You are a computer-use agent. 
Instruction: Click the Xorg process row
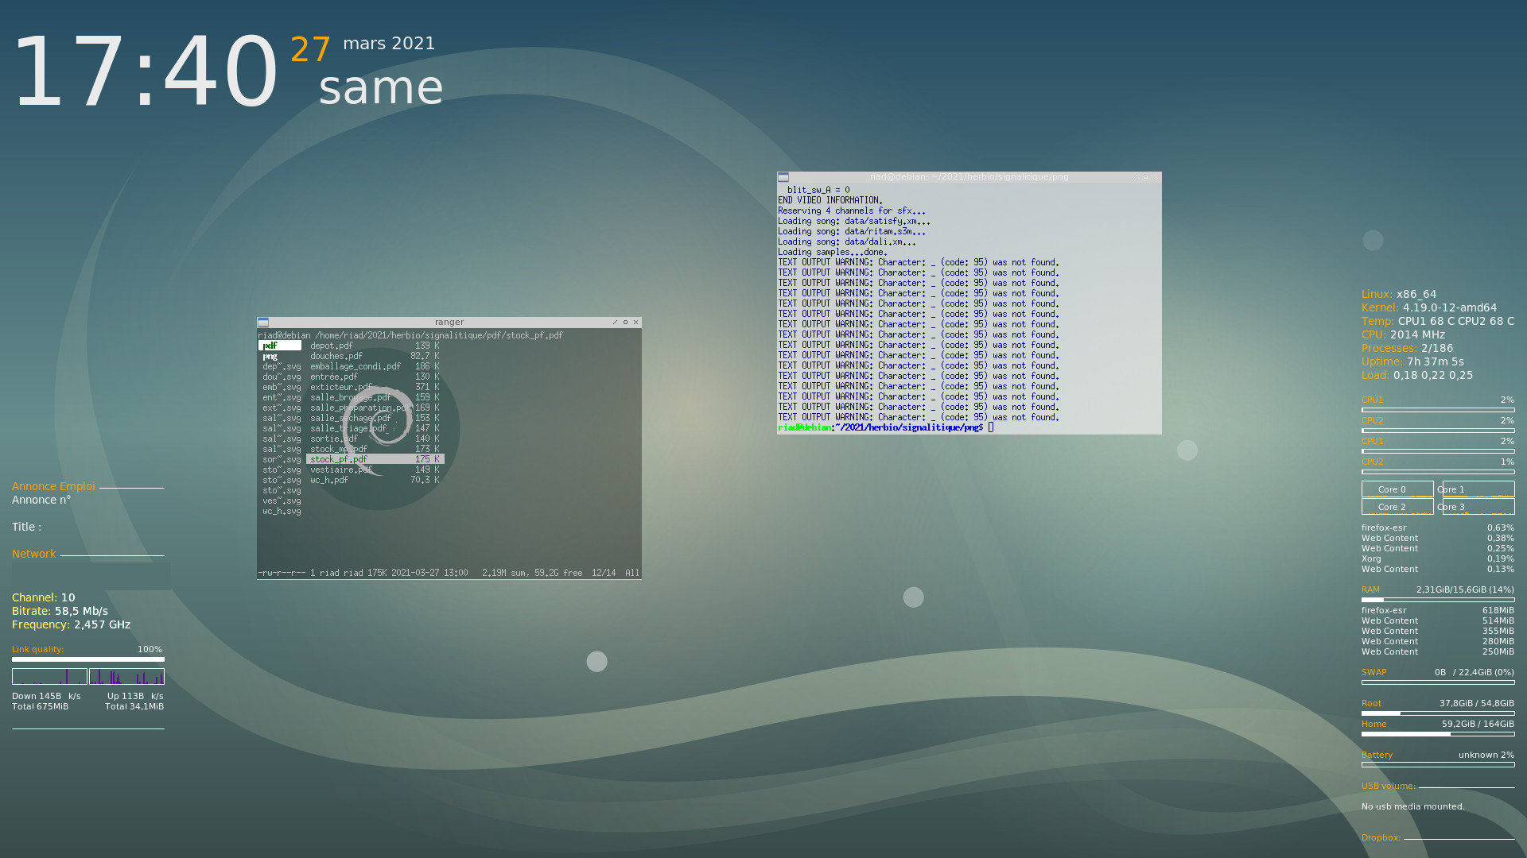[x=1438, y=558]
